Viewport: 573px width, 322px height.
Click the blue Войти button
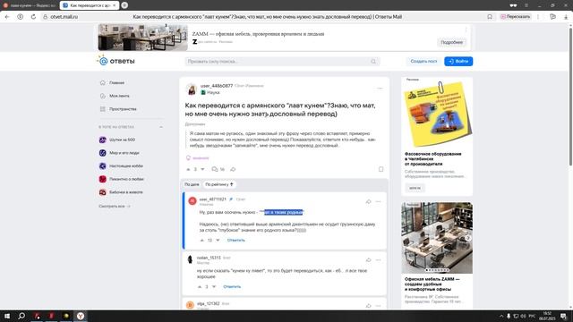458,62
